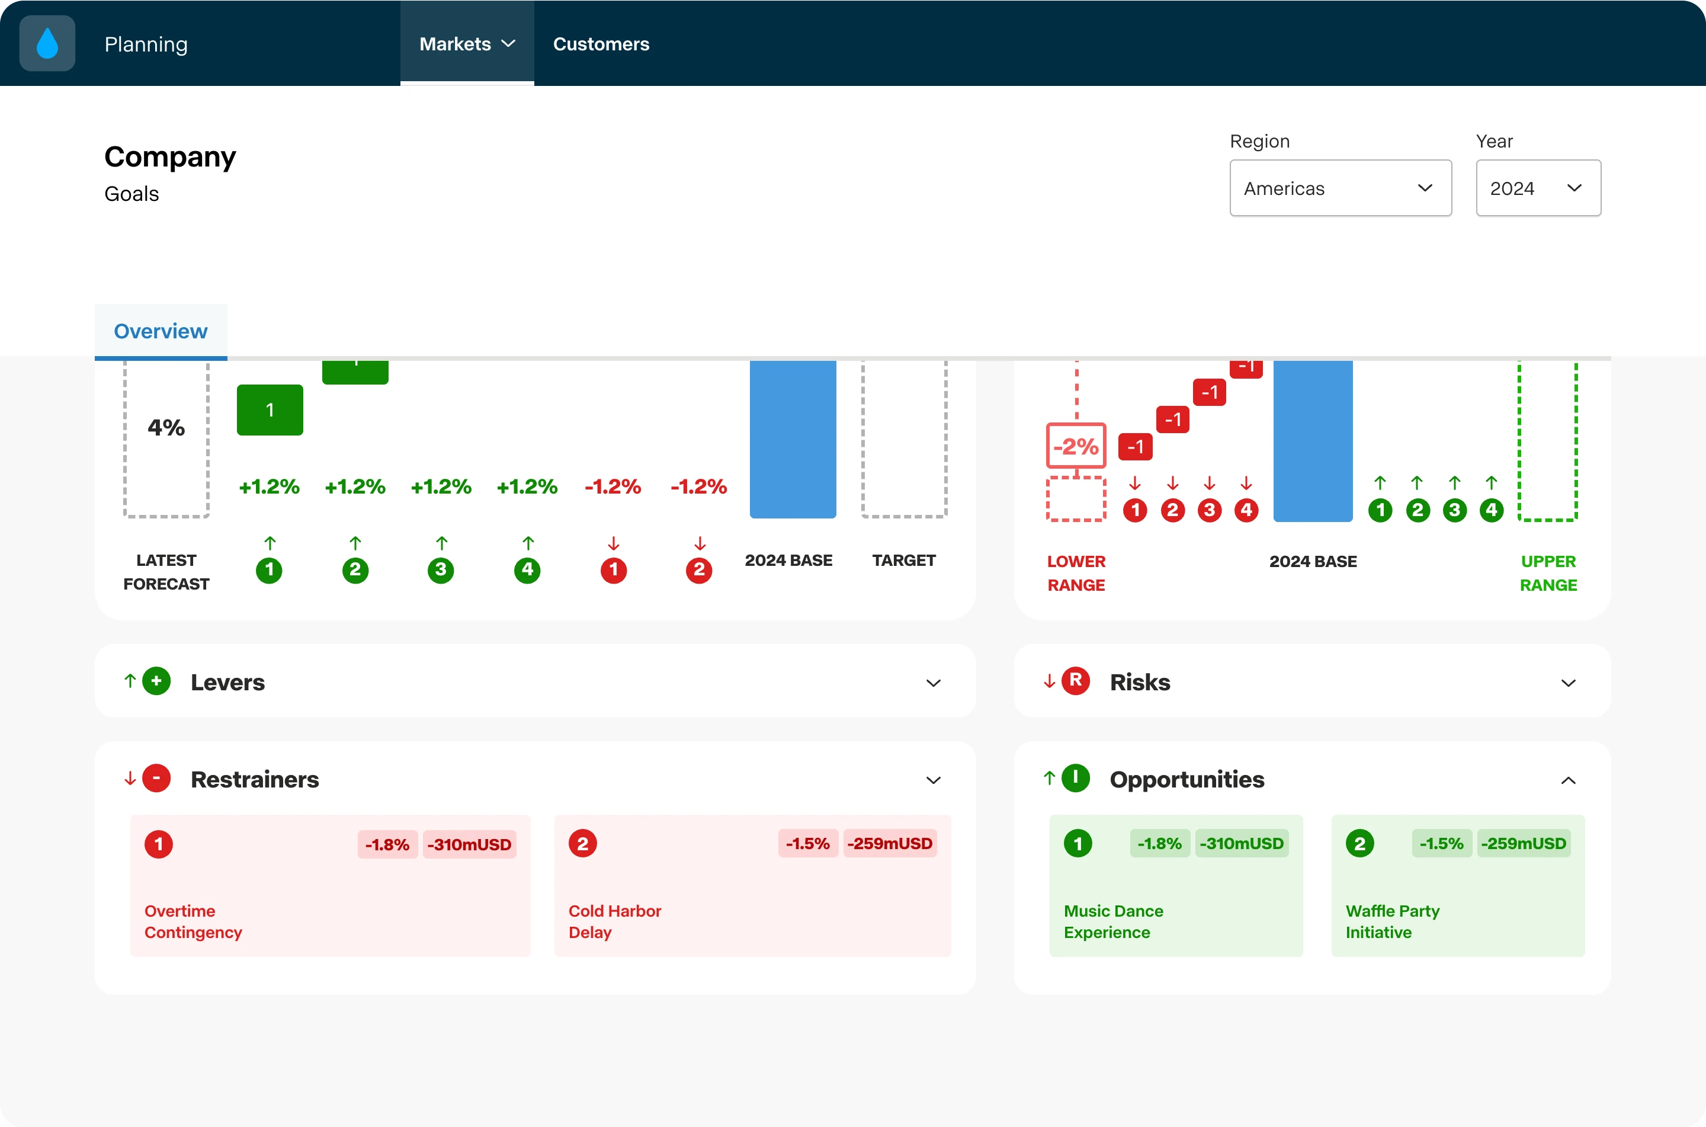
Task: Open the Year dropdown showing 2024
Action: [x=1538, y=188]
